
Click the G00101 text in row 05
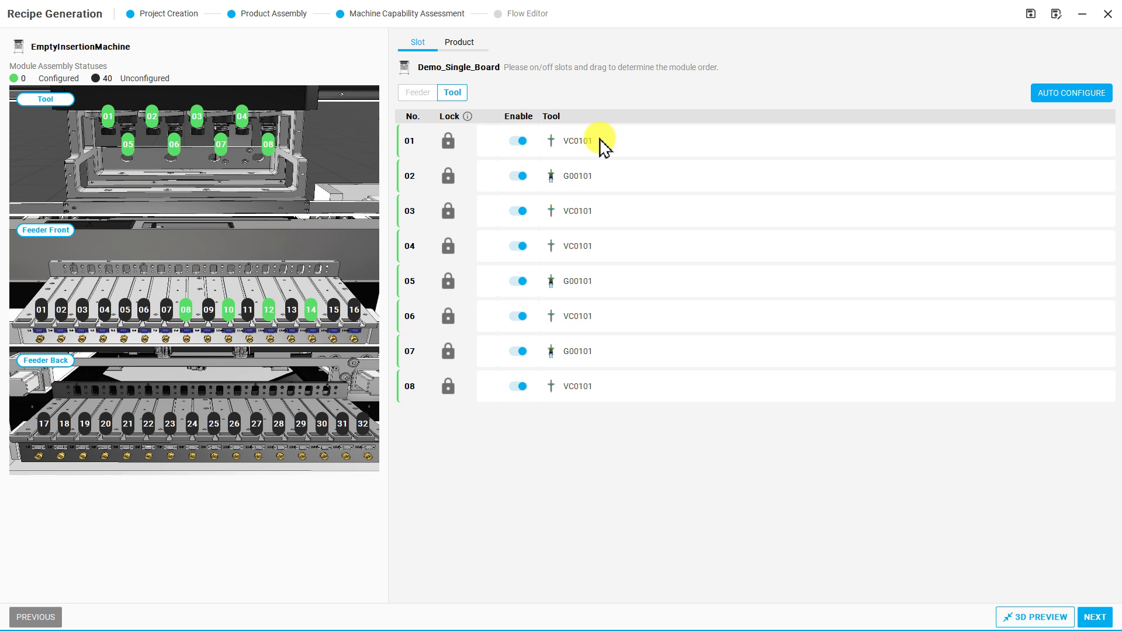pos(577,281)
